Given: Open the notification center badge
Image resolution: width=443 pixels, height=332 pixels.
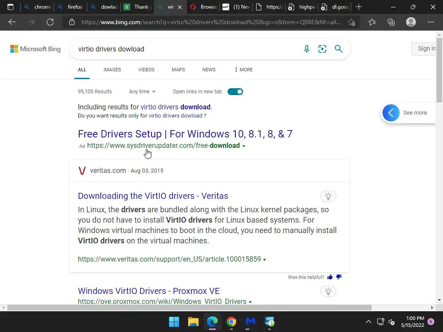Looking at the screenshot, I should click(431, 322).
